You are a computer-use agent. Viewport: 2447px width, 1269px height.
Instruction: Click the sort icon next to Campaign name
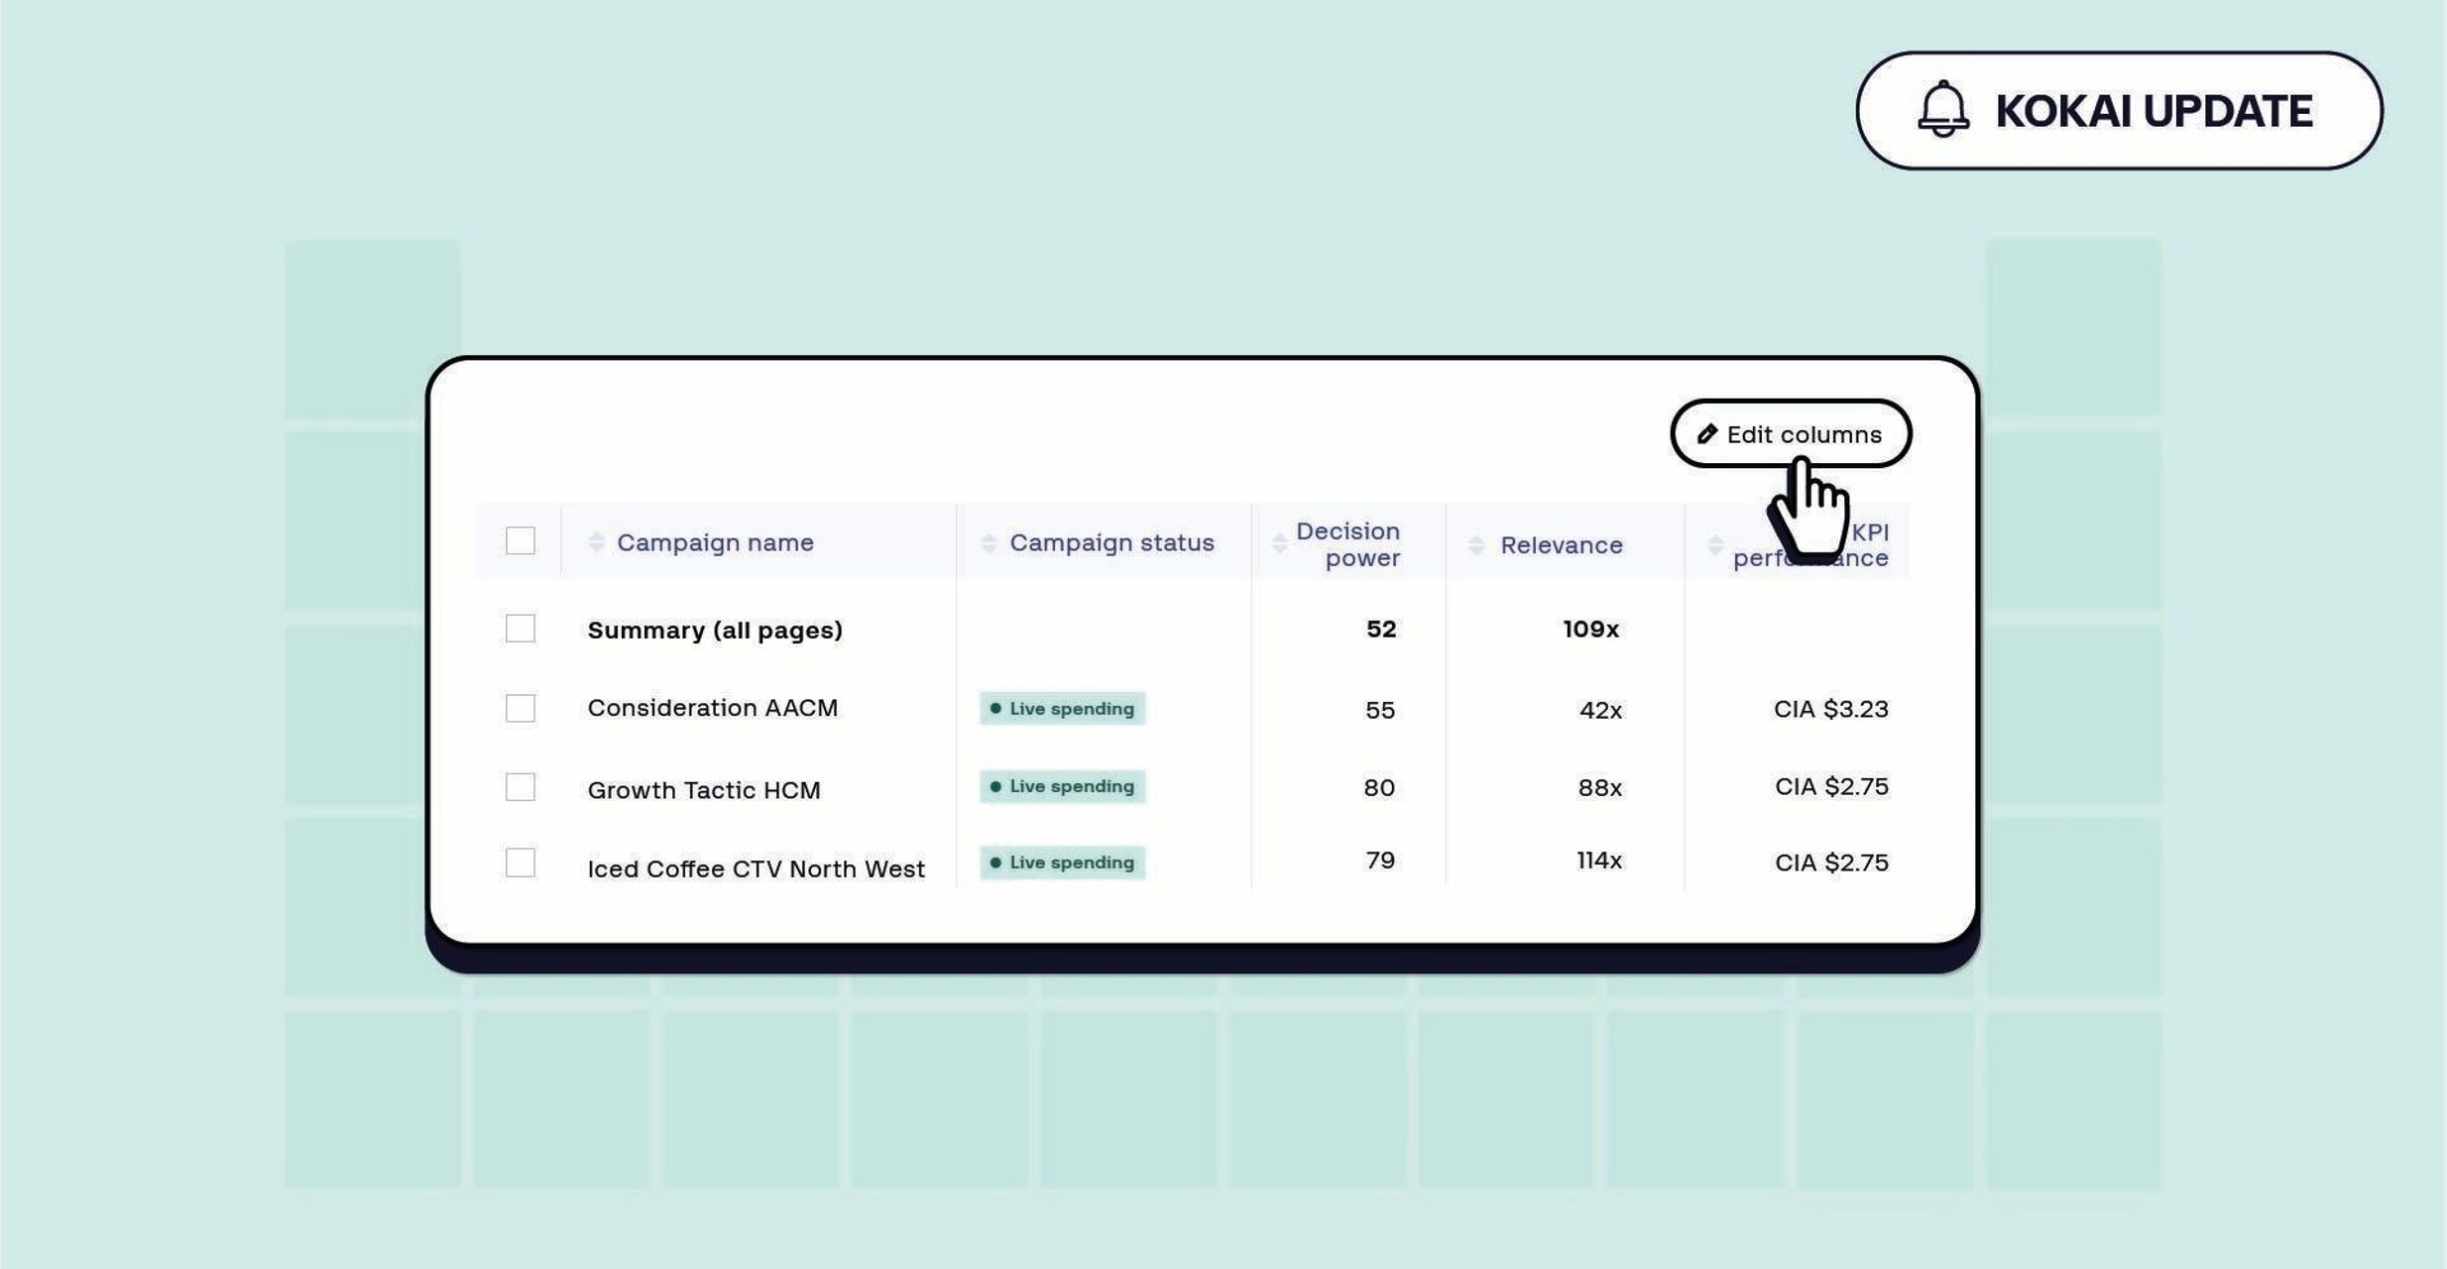click(x=595, y=542)
